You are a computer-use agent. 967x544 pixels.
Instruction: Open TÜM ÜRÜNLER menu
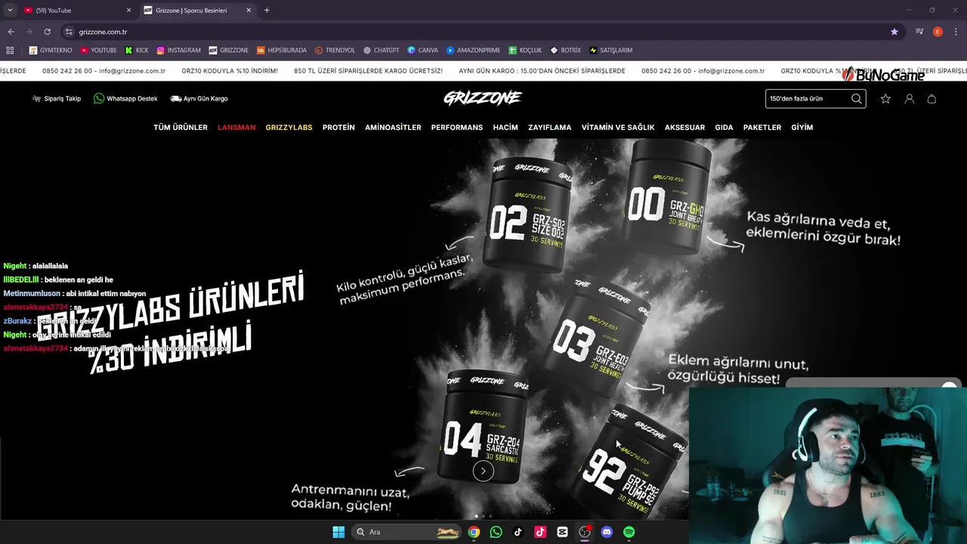point(181,128)
